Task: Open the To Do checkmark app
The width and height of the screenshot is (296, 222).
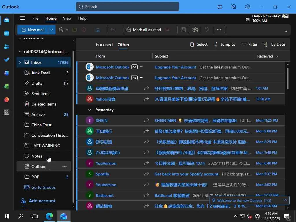Action: [x=7, y=60]
